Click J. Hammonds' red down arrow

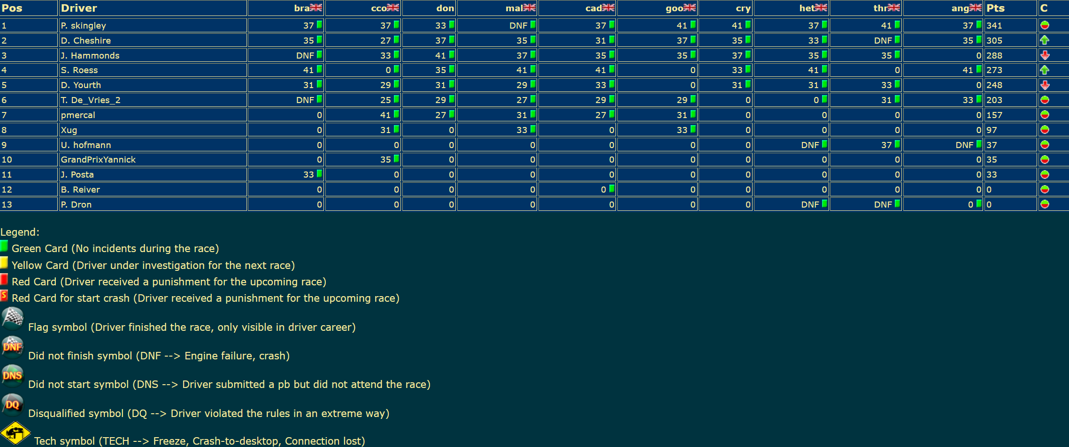pyautogui.click(x=1045, y=55)
